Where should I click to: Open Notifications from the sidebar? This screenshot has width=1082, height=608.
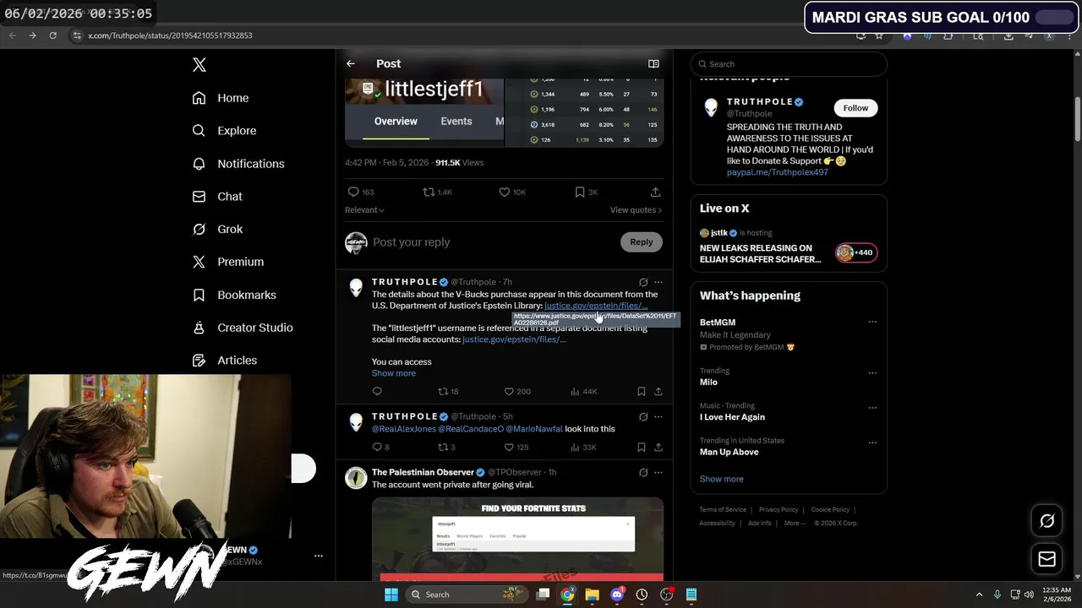(x=238, y=164)
